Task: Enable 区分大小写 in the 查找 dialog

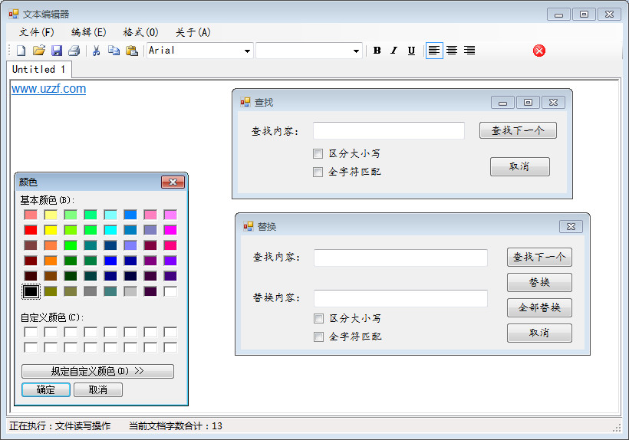Action: (318, 153)
